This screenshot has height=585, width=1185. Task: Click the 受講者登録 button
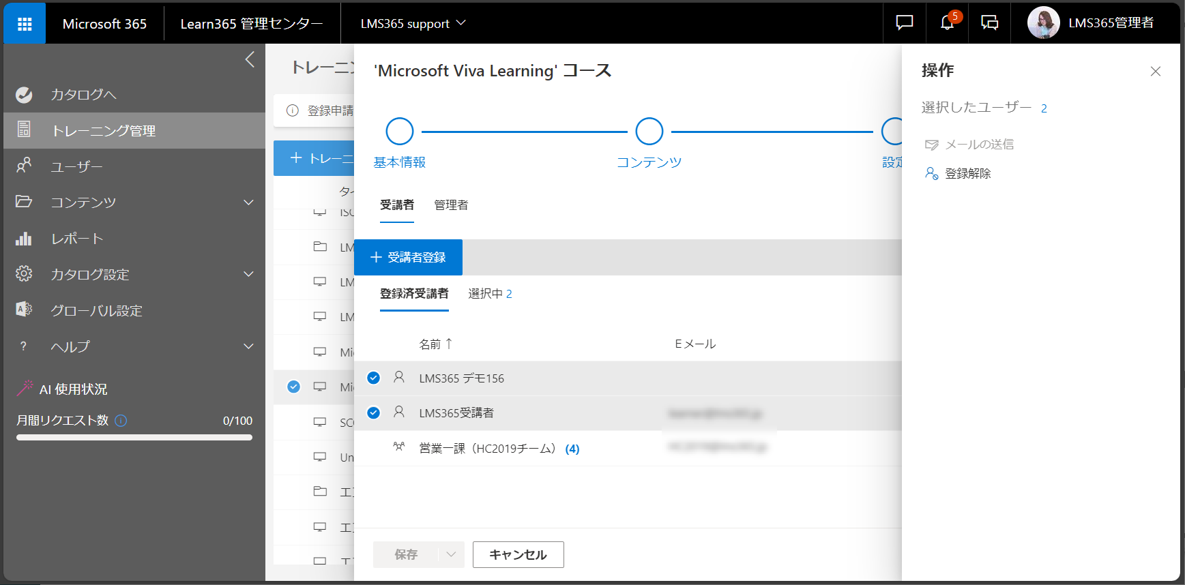(x=408, y=257)
